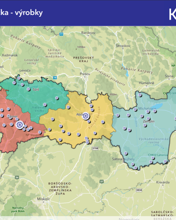Select the Snina city label
This screenshot has height=220, width=176.
tap(169, 76)
